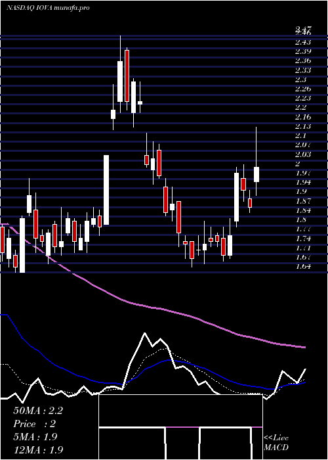Click the <<Live MACD label
The image size is (328, 460).
coord(276,443)
